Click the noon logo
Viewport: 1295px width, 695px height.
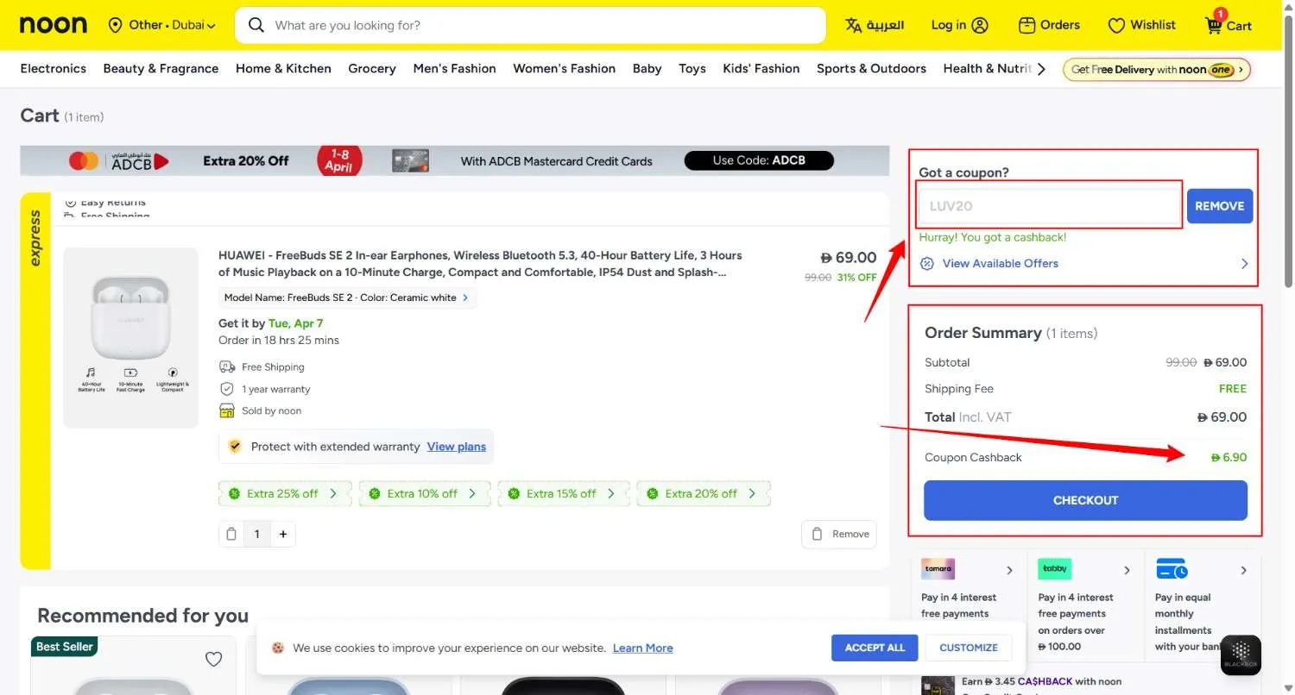54,25
